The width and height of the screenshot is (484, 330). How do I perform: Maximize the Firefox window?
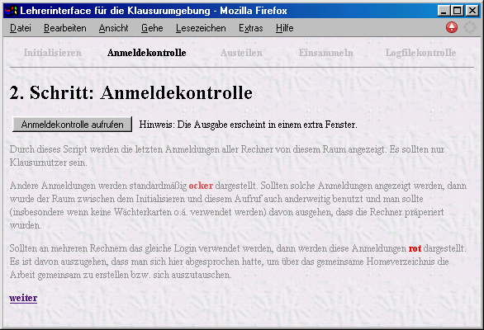[x=457, y=11]
